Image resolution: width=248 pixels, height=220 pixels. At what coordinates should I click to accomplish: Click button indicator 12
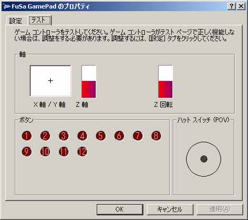click(x=82, y=152)
